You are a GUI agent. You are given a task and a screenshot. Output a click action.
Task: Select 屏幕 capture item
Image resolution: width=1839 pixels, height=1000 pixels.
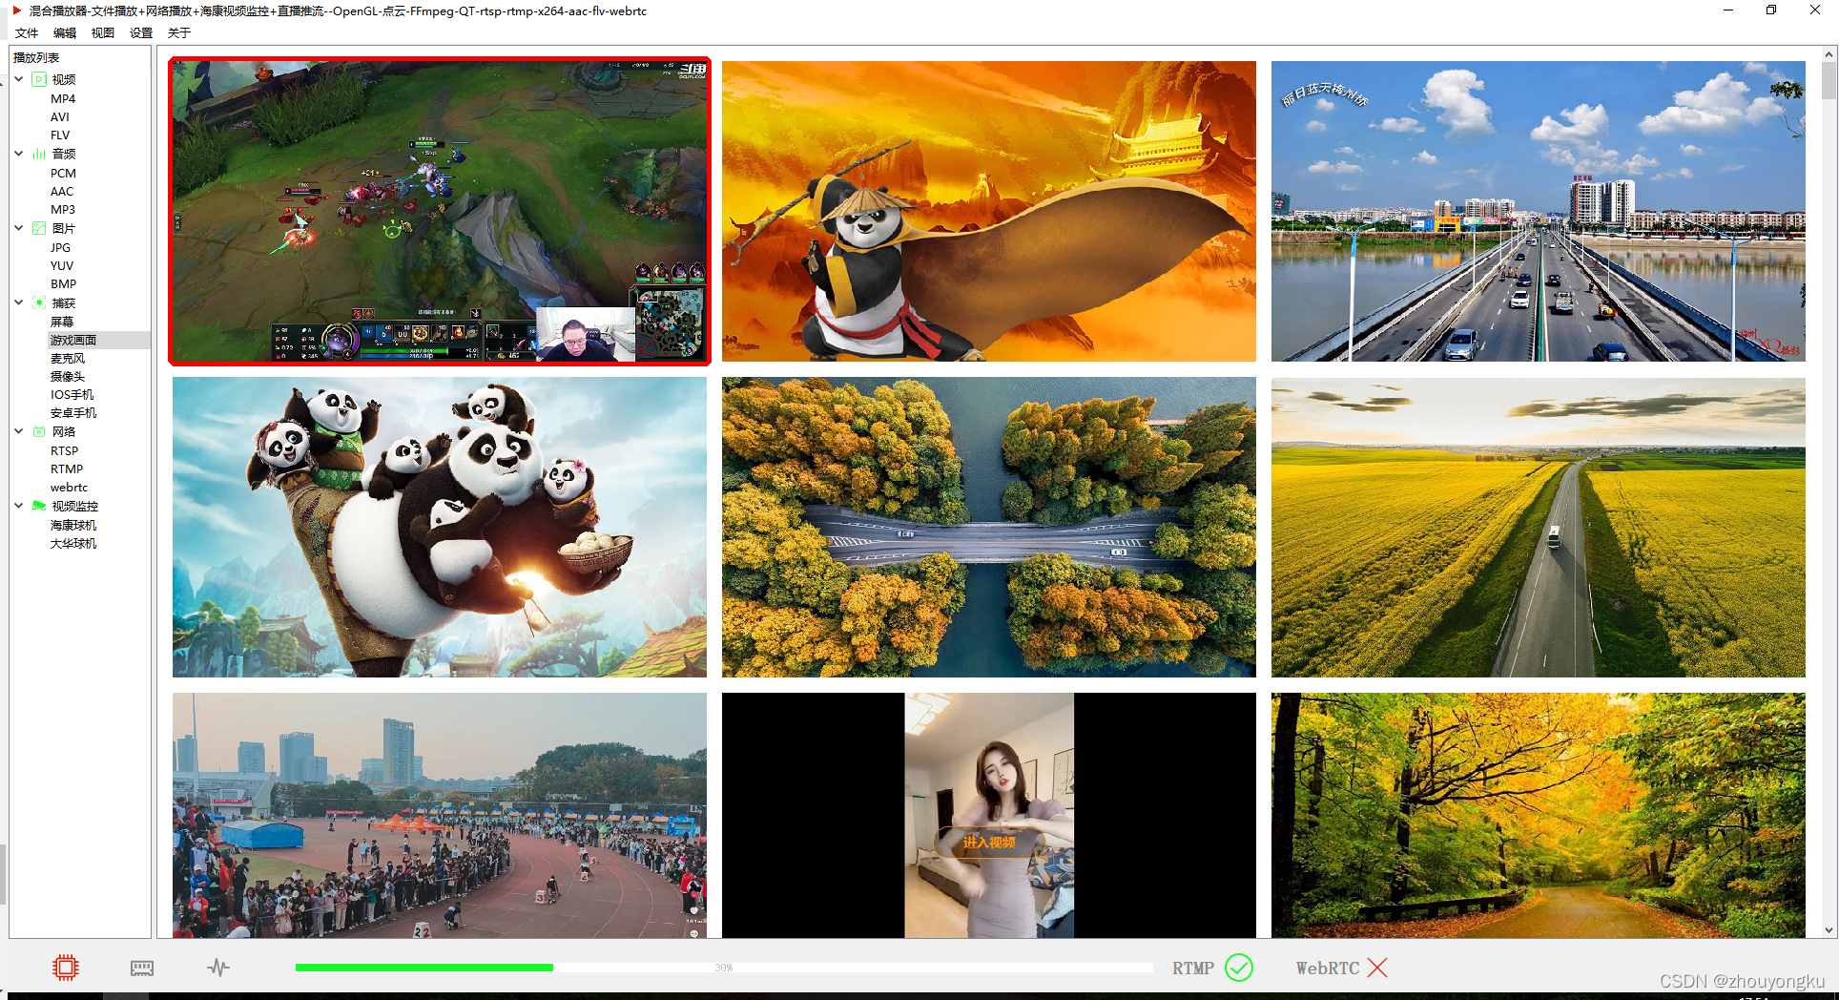click(x=62, y=322)
